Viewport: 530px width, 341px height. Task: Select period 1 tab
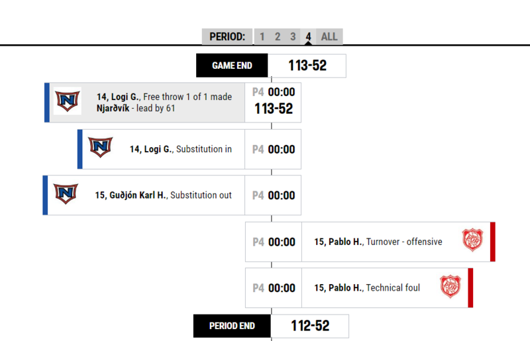point(262,36)
